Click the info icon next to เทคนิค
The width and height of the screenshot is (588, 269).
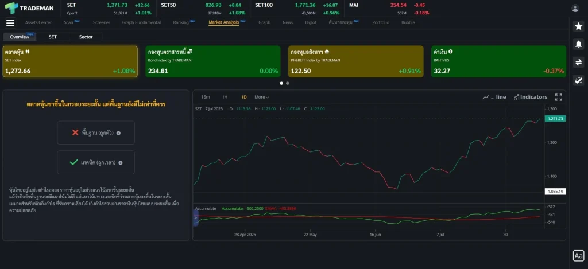[121, 162]
